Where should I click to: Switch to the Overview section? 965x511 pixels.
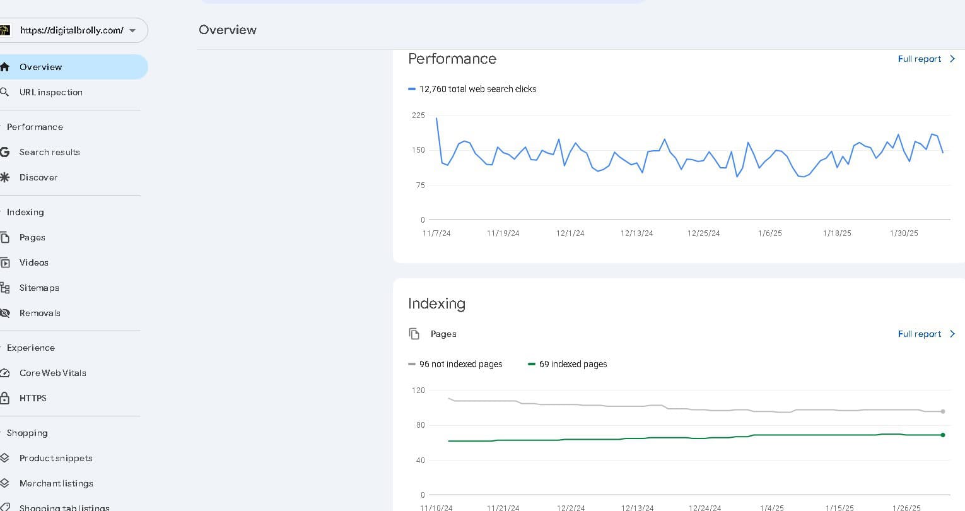click(40, 67)
